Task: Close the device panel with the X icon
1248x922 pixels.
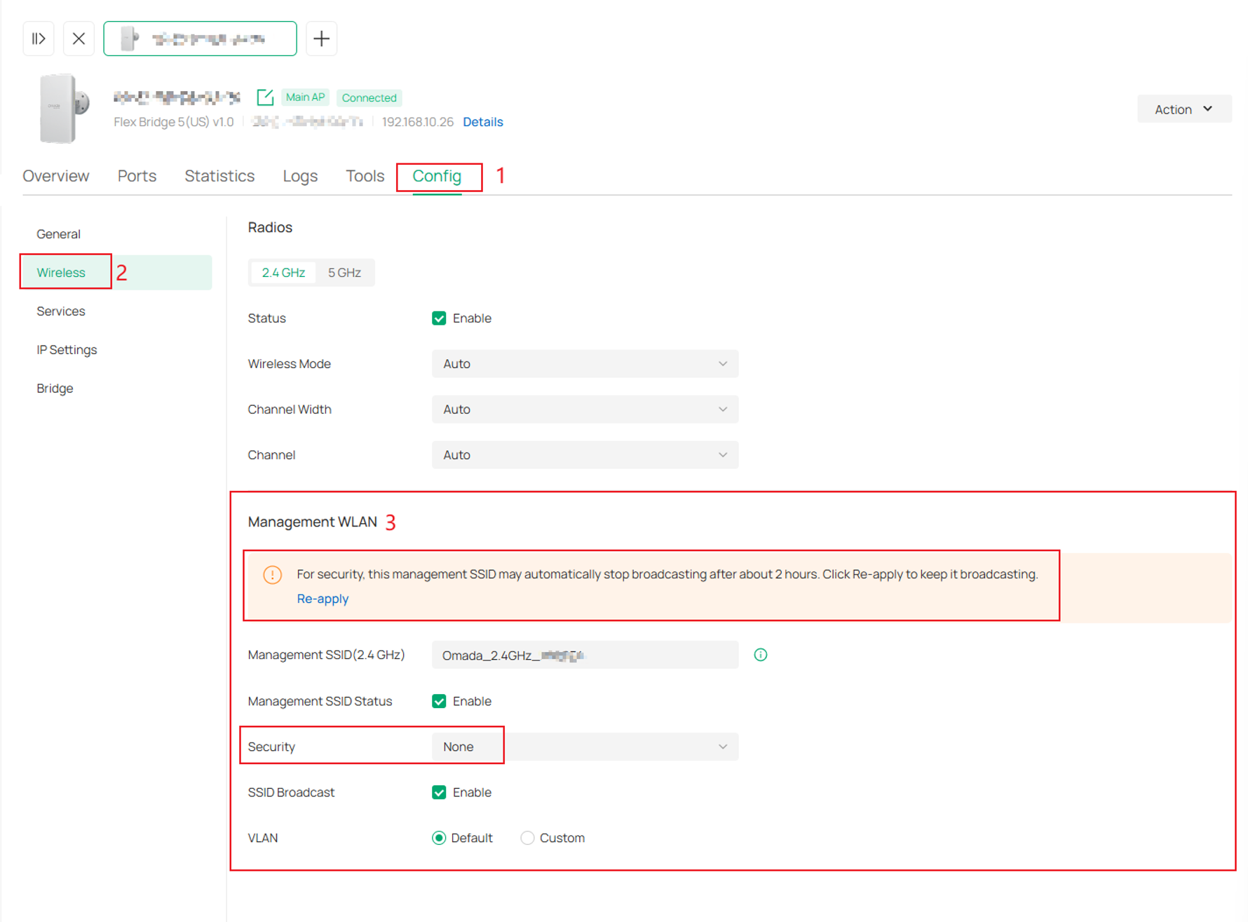Action: point(79,39)
